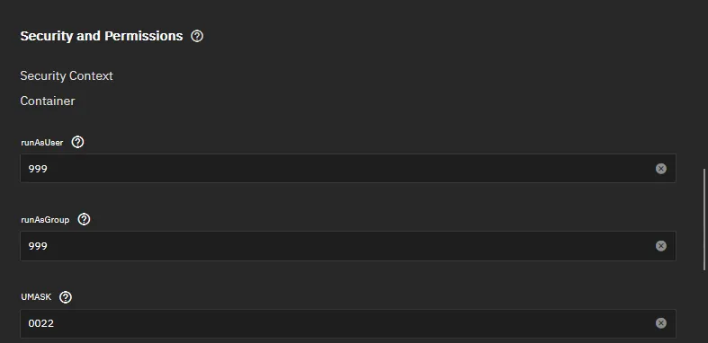This screenshot has height=343, width=708.
Task: Select the UMASK input field
Action: pyautogui.click(x=347, y=323)
